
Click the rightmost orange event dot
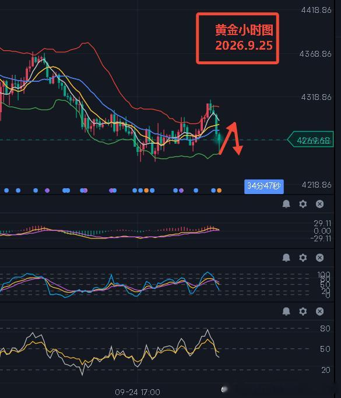(x=219, y=191)
